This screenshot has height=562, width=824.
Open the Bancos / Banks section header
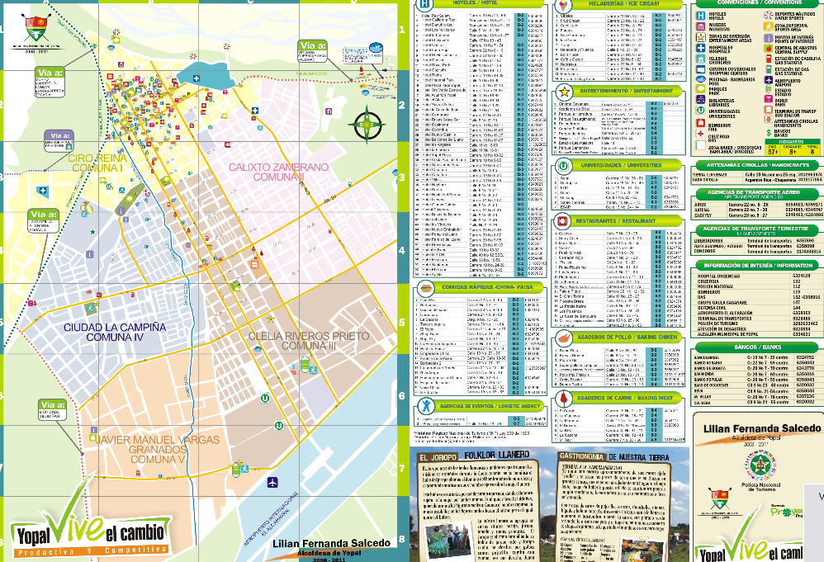click(758, 347)
